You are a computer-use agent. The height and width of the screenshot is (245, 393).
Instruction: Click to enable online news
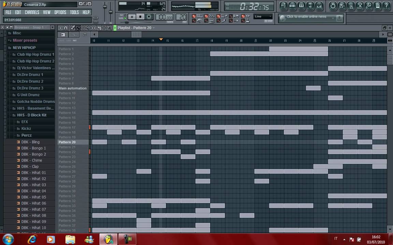coord(306,17)
